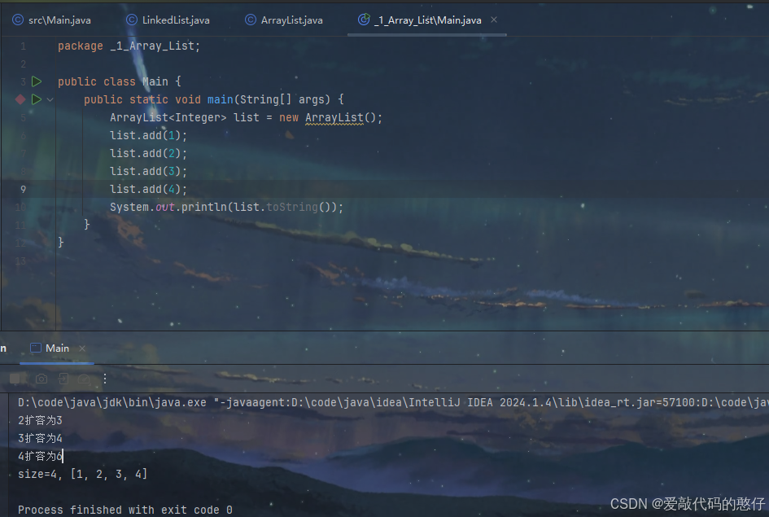Image resolution: width=769 pixels, height=517 pixels.
Task: Click the class icon on src\Main.java tab
Action: click(18, 20)
